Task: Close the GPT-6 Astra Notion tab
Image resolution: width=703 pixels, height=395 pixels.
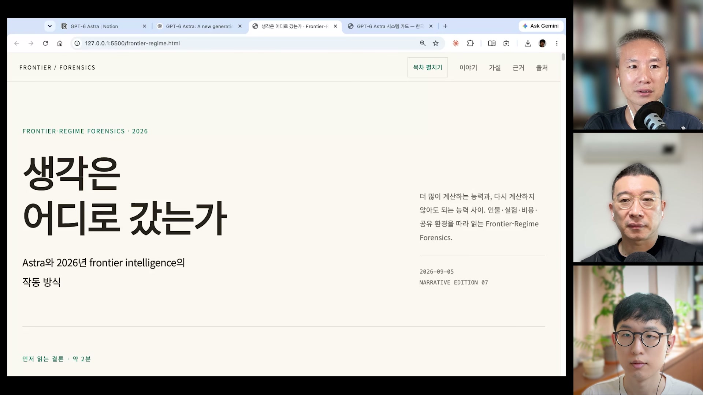Action: click(144, 26)
